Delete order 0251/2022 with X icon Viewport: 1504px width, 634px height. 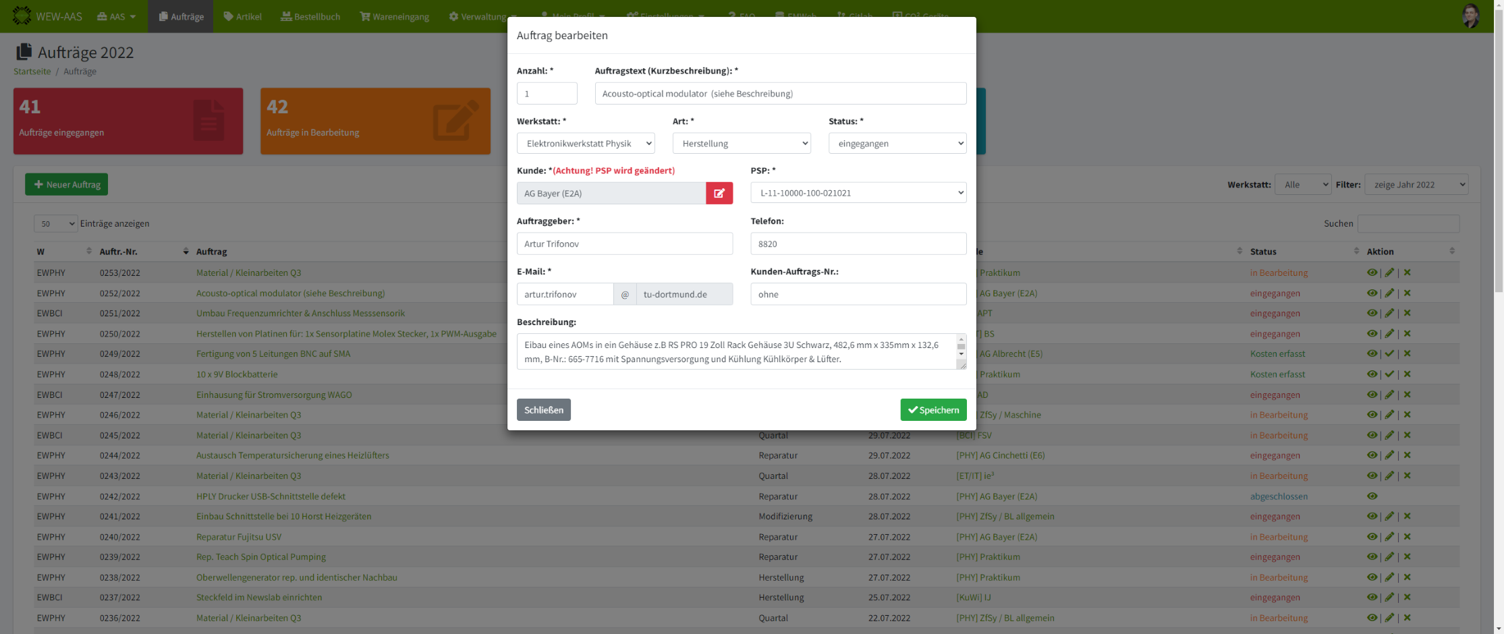click(1408, 313)
